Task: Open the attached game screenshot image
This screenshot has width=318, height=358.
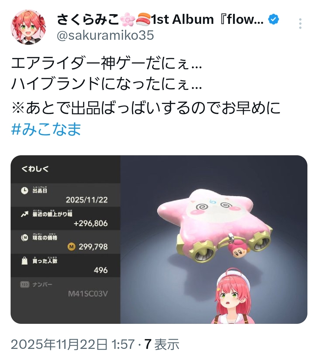Action: pyautogui.click(x=159, y=240)
